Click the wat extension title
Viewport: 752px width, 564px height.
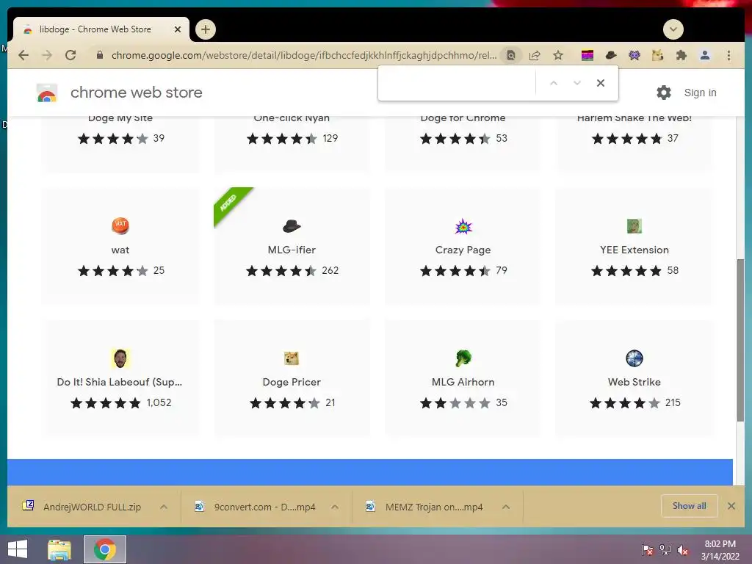(120, 250)
